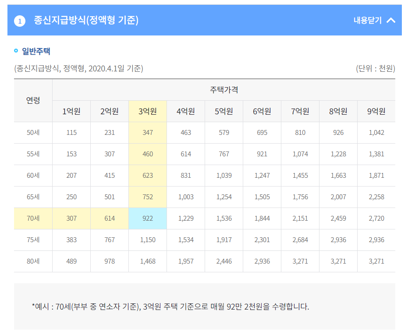Click the 75세 row label
Screen dimensions: 408x331
tap(33, 240)
